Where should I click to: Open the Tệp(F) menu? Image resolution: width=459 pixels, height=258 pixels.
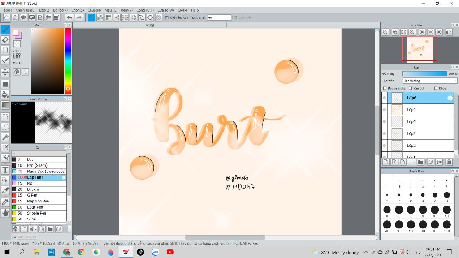7,10
